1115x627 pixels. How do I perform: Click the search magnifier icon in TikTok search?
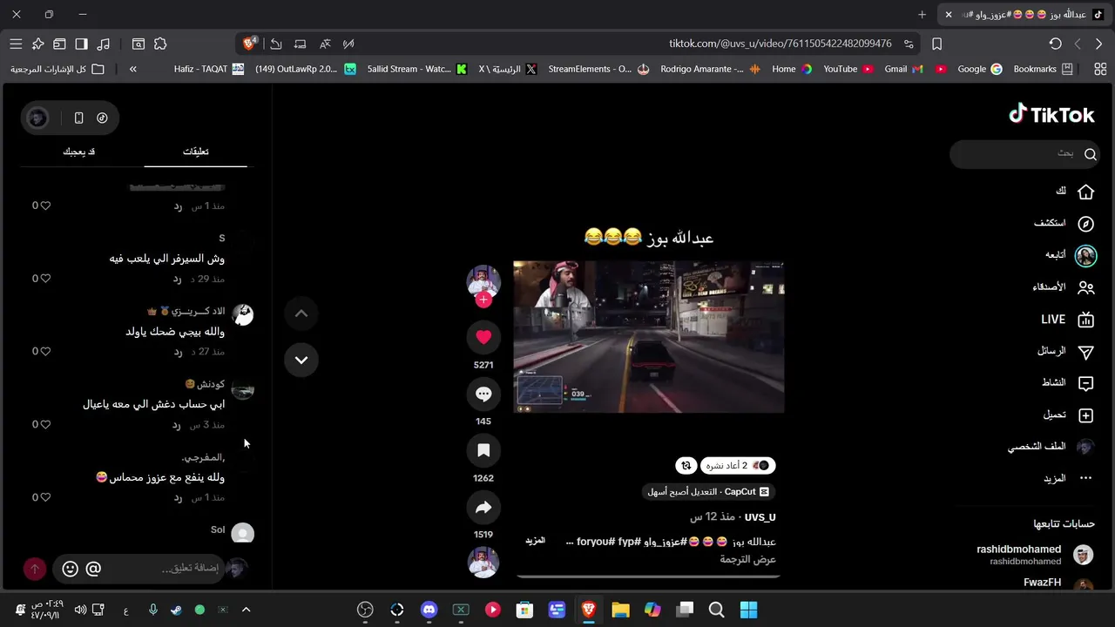point(1090,154)
